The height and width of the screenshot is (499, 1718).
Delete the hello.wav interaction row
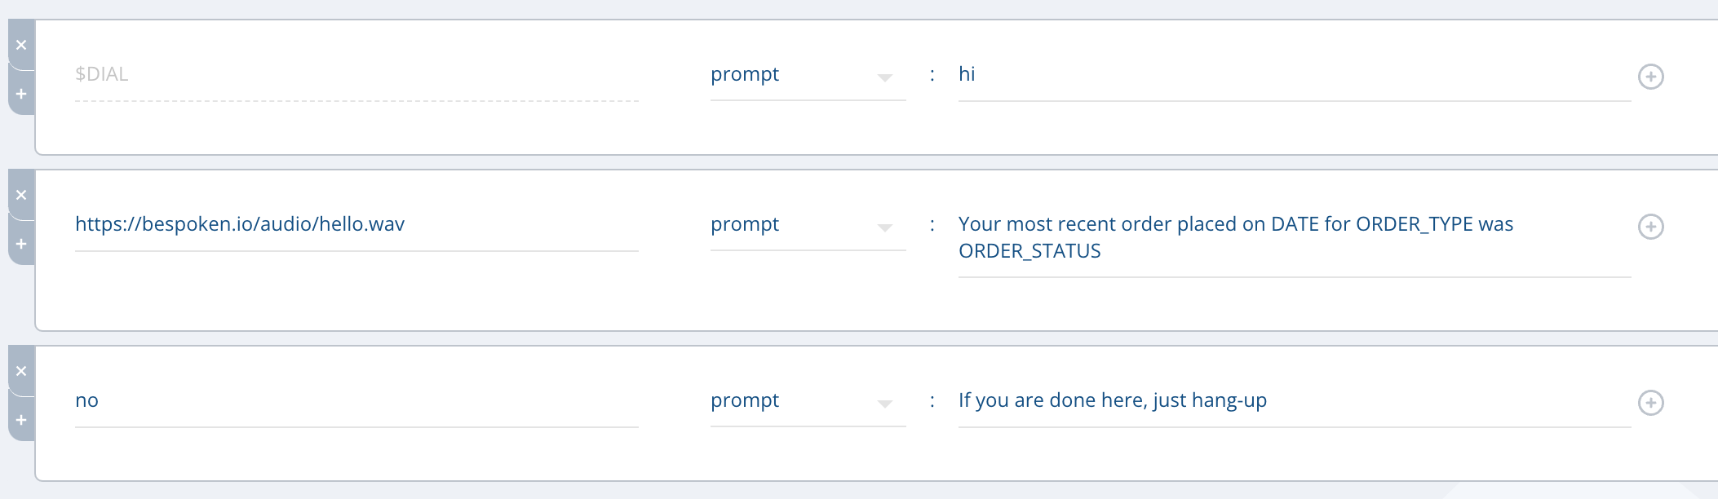[21, 195]
